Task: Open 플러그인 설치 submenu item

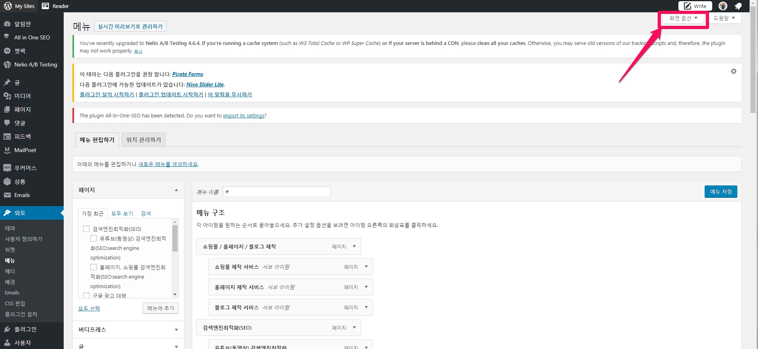Action: pos(21,314)
